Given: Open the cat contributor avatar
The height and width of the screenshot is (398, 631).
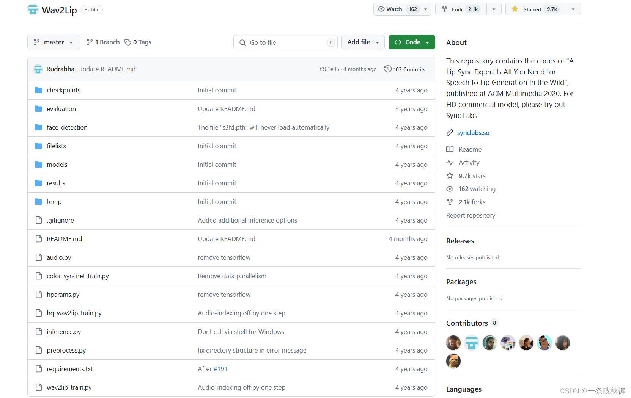Looking at the screenshot, I should click(x=453, y=361).
